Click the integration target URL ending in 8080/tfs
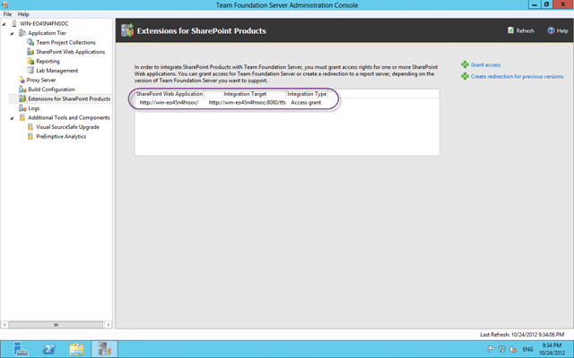This screenshot has width=574, height=358. point(248,103)
